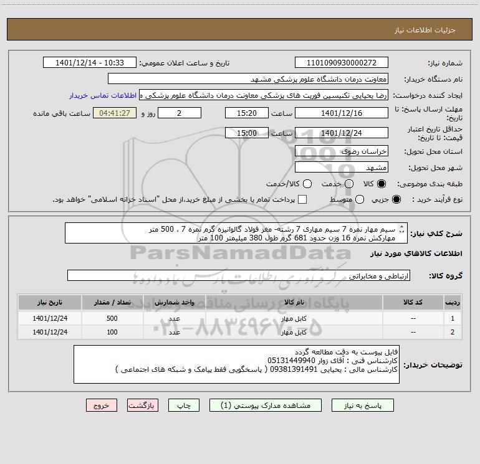Select the خدمت radio button
Screen dimensions: 480x464
[x=349, y=184]
